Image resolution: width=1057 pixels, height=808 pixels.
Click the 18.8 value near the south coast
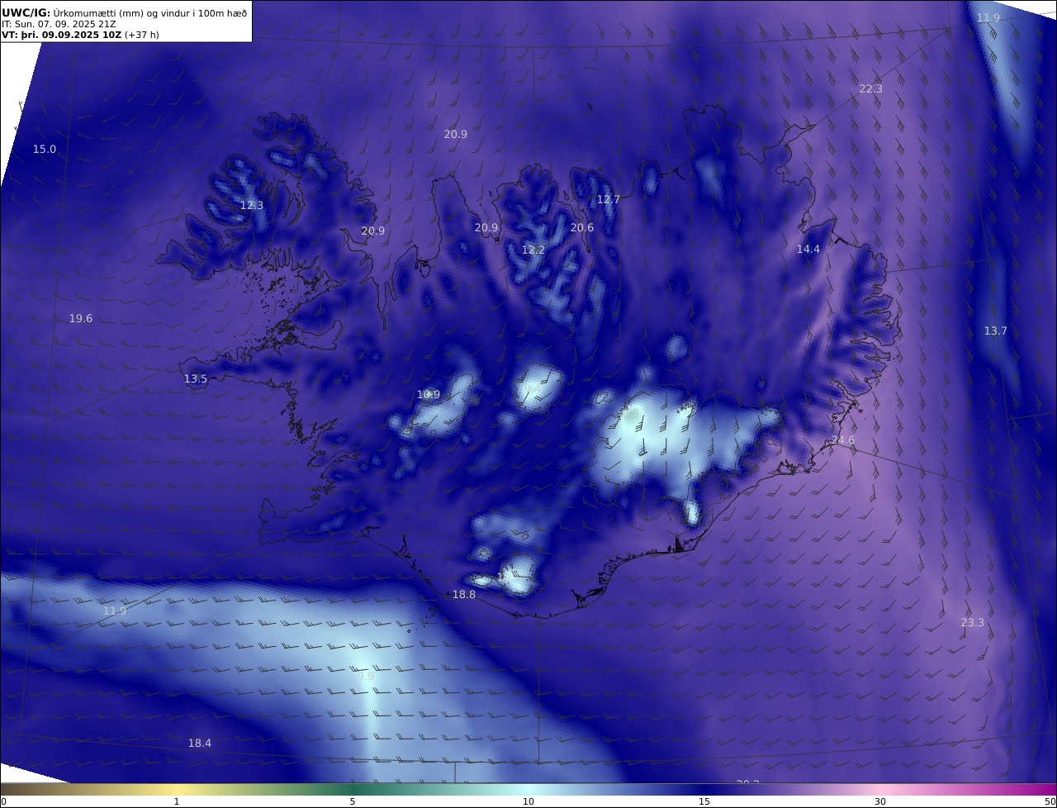click(x=464, y=595)
